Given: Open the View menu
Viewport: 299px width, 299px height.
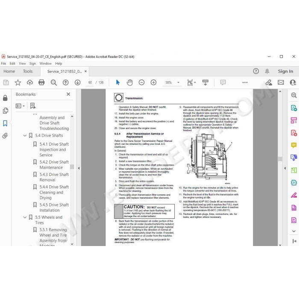Looking at the screenshot, I should click(x=22, y=63).
